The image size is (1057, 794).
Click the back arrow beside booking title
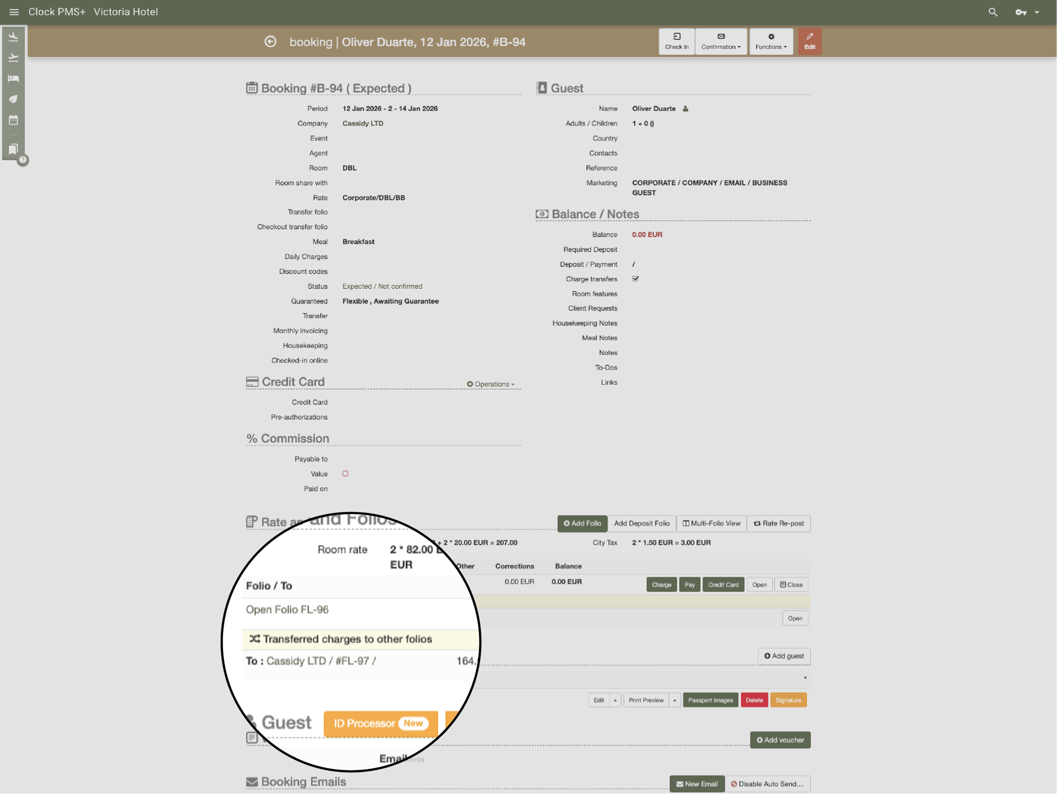[x=270, y=42]
